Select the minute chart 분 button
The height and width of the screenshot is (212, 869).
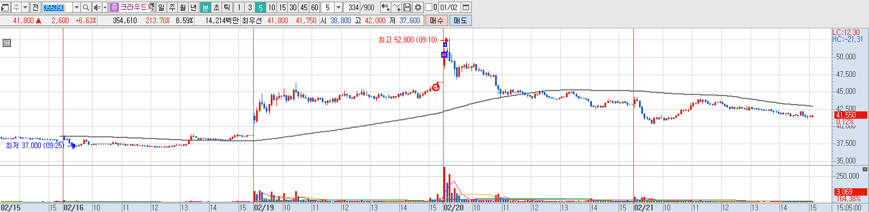click(205, 7)
